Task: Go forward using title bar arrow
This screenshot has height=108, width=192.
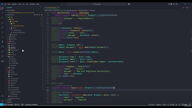Action: [x=65, y=4]
